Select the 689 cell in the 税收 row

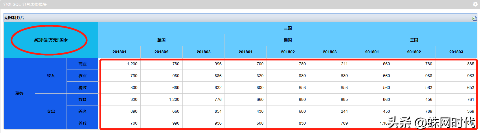pos(161,88)
